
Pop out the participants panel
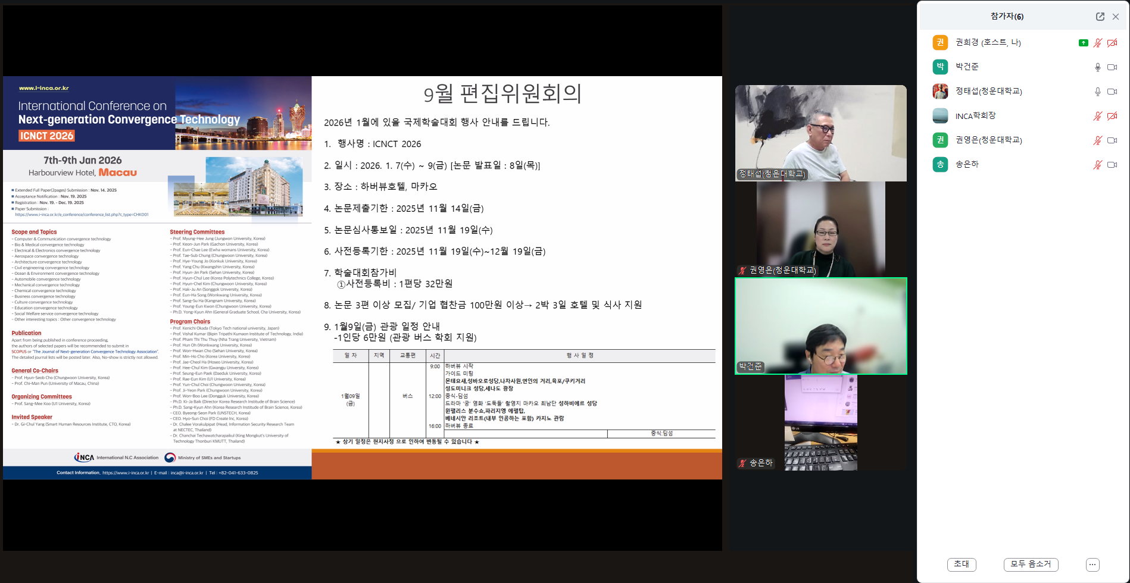[x=1100, y=17]
